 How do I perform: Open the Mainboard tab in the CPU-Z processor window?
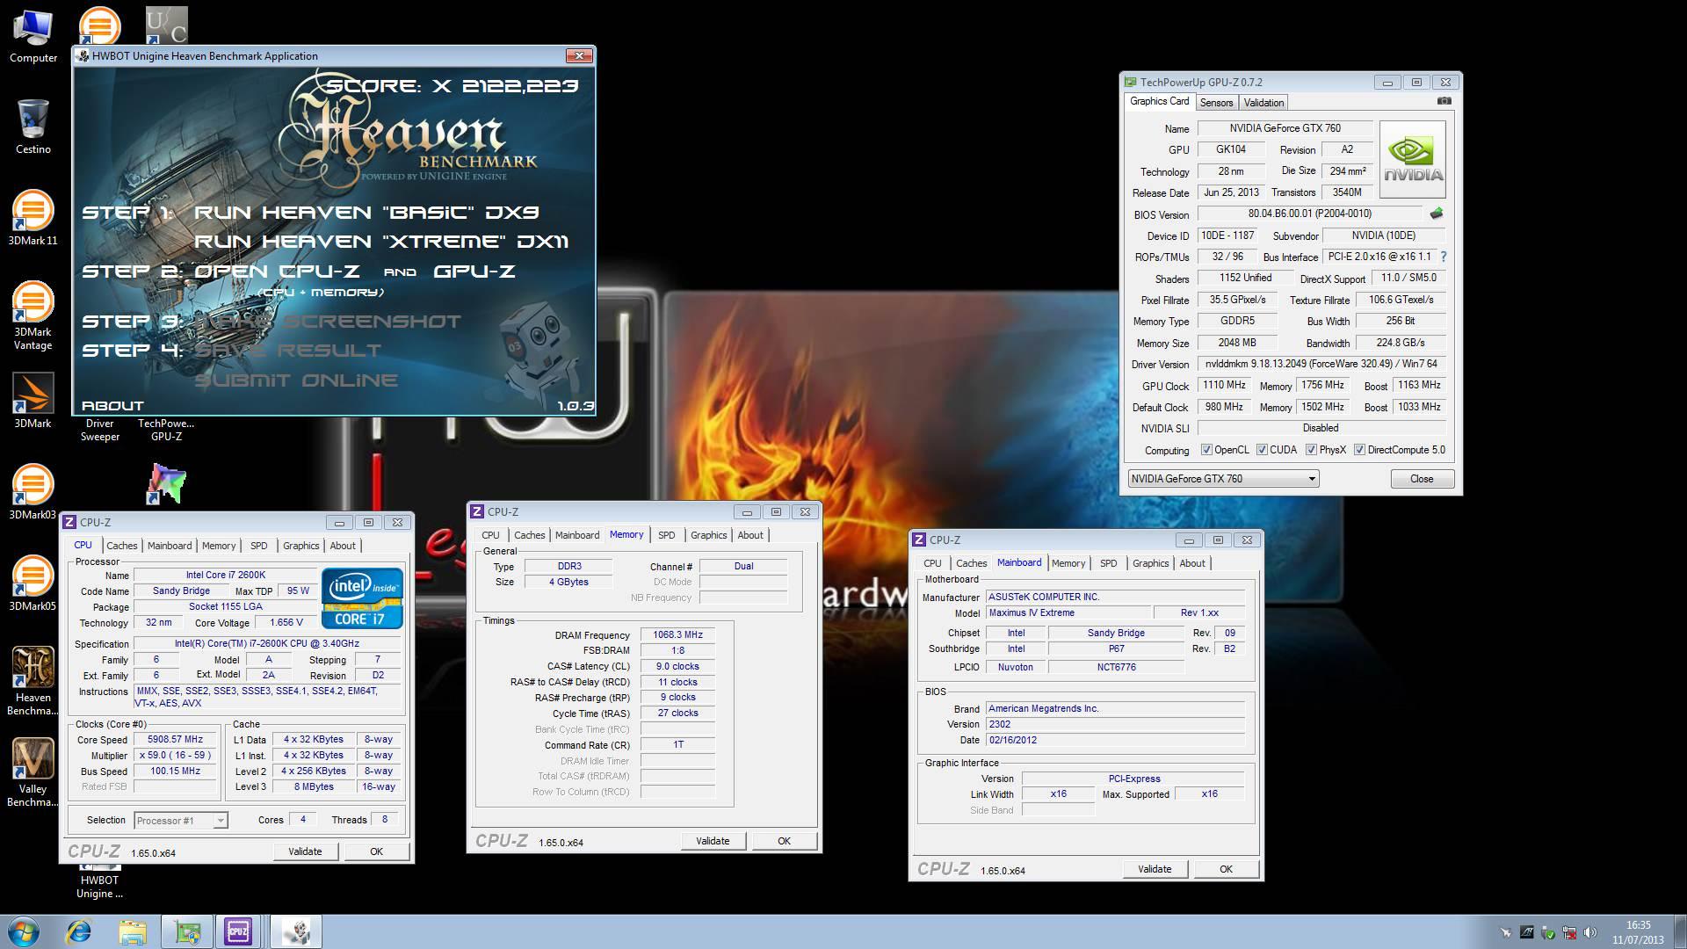170,546
